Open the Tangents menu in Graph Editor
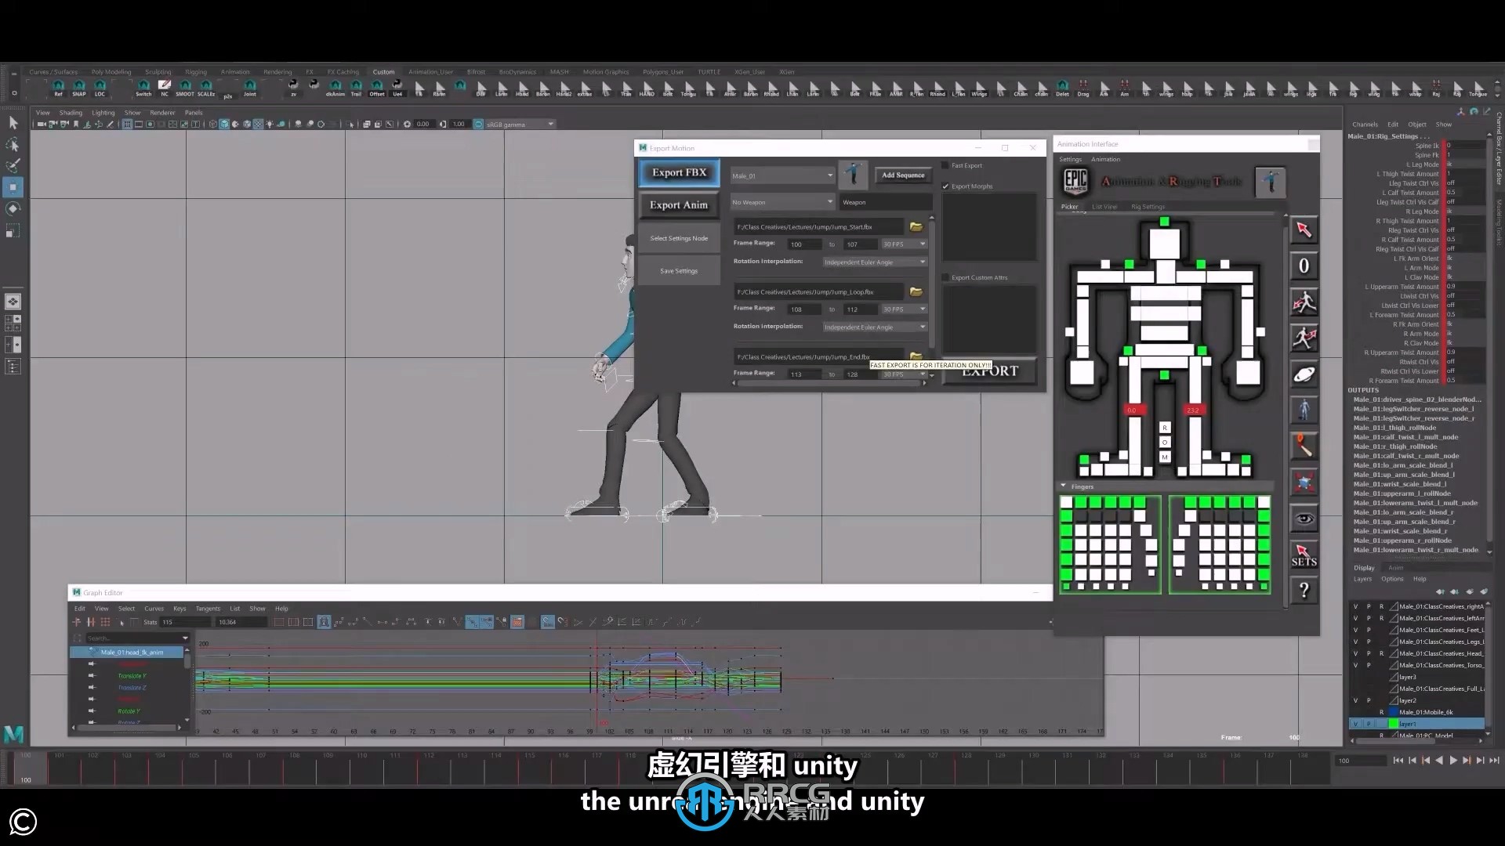This screenshot has height=846, width=1505. click(208, 609)
